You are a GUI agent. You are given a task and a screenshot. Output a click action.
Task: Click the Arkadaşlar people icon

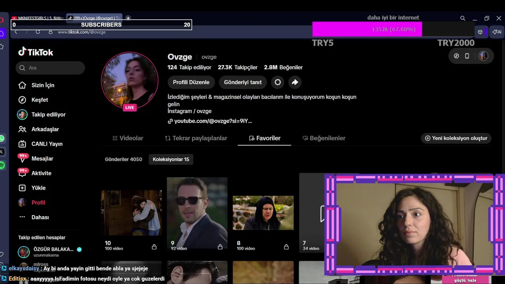[x=22, y=129]
